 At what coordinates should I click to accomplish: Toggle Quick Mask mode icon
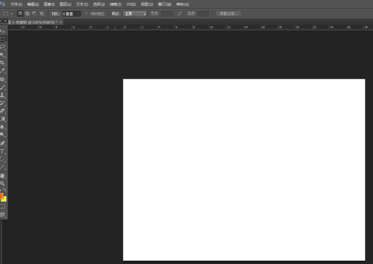pyautogui.click(x=3, y=206)
